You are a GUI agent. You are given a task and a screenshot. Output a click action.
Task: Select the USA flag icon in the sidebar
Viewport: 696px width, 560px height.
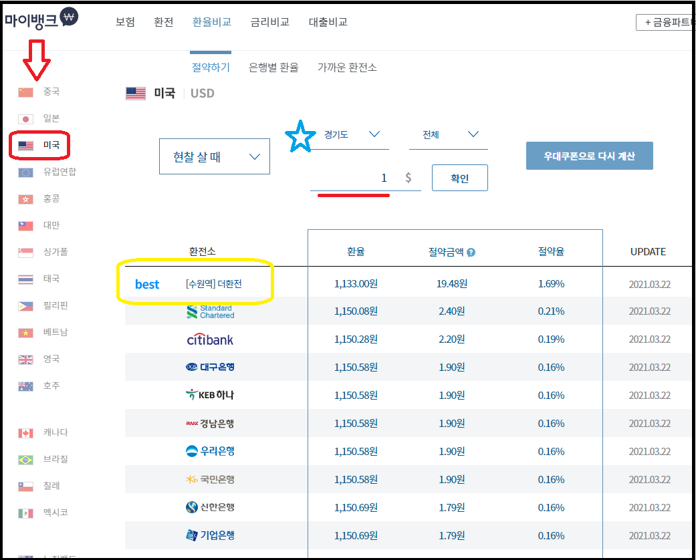tap(26, 146)
